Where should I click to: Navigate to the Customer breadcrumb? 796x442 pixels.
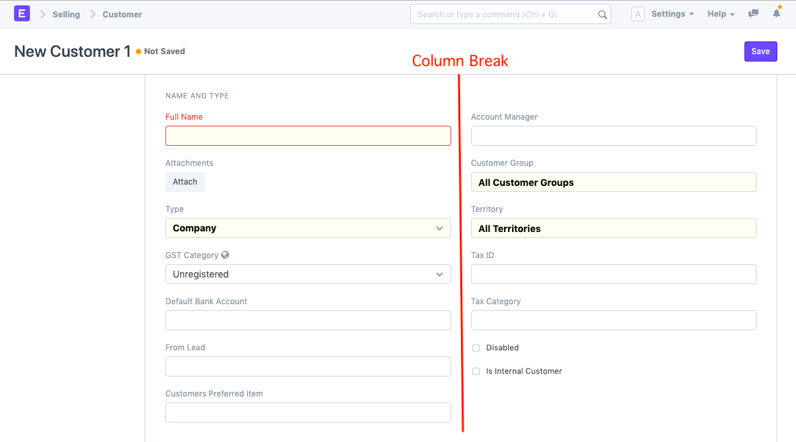pyautogui.click(x=122, y=14)
